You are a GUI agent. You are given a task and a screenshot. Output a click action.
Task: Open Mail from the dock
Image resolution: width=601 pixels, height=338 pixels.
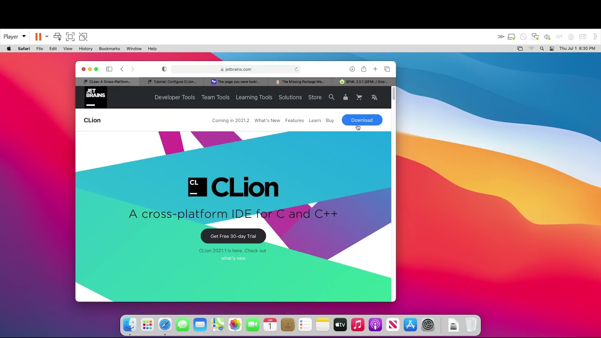(200, 324)
